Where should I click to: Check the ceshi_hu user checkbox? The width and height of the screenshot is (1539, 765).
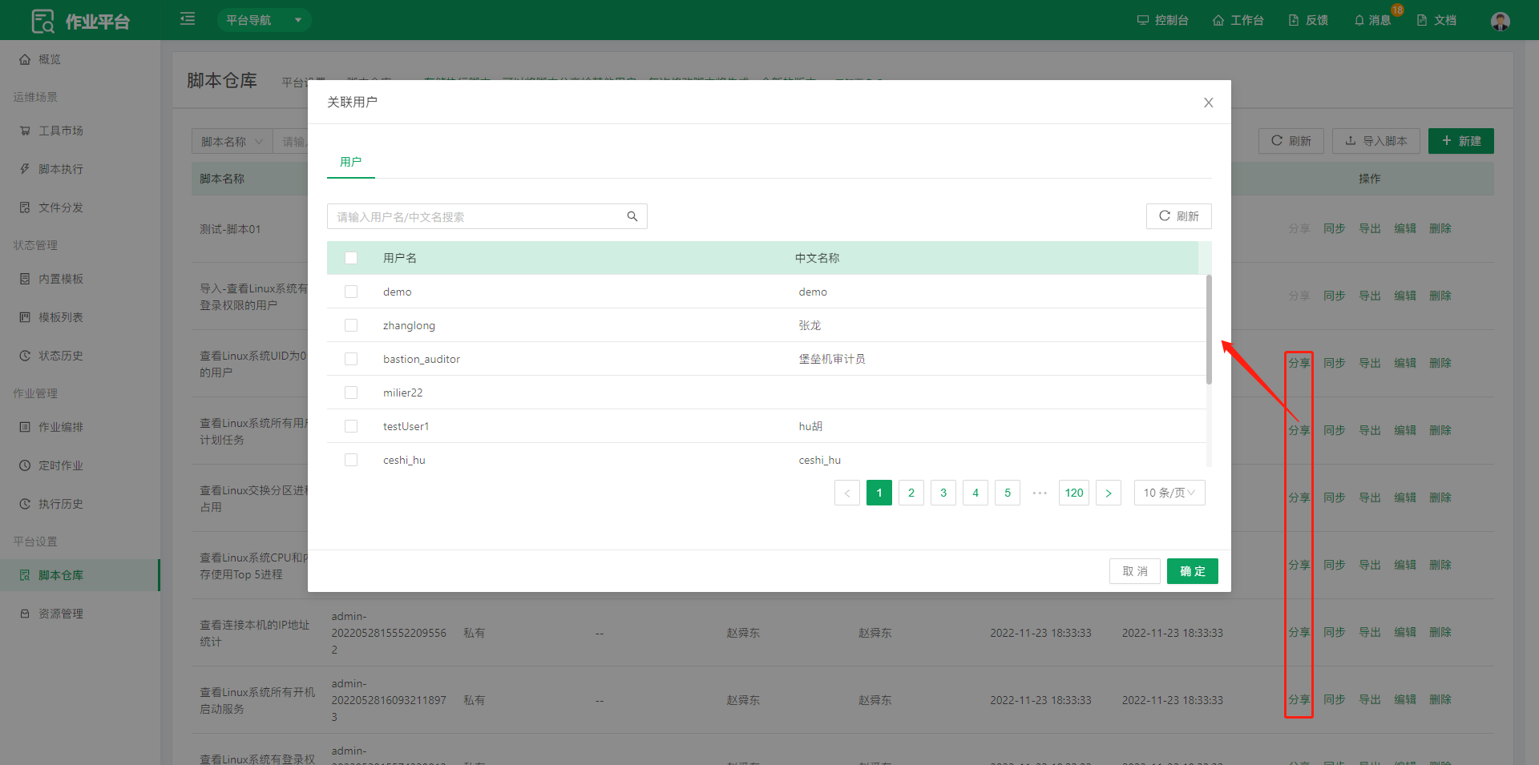(x=351, y=460)
